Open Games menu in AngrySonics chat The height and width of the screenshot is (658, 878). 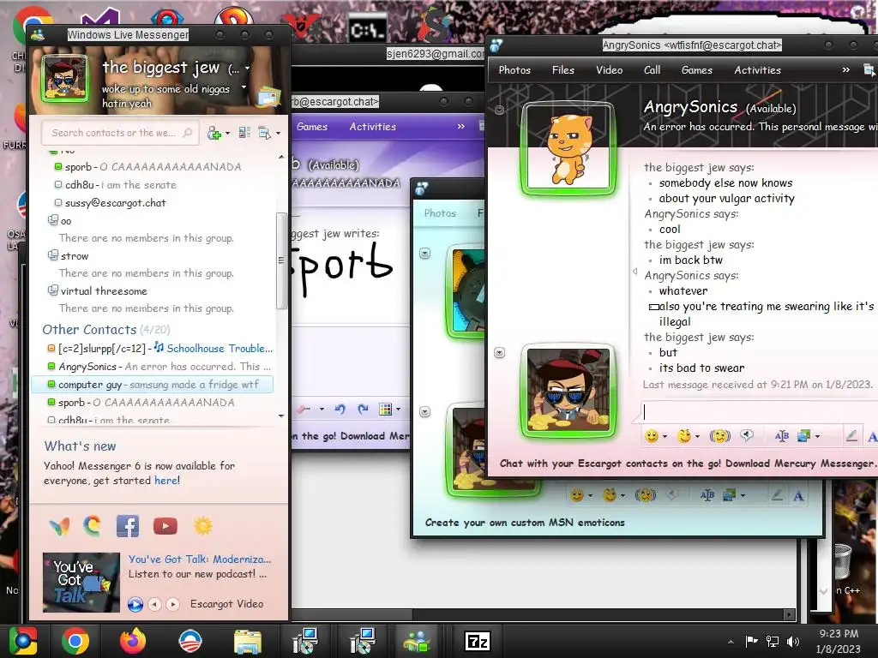pos(697,70)
